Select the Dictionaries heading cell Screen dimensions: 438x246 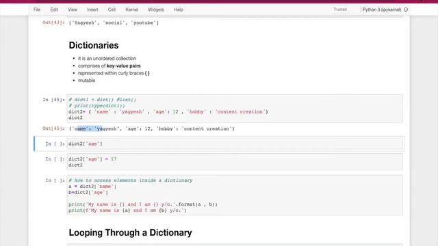[94, 45]
